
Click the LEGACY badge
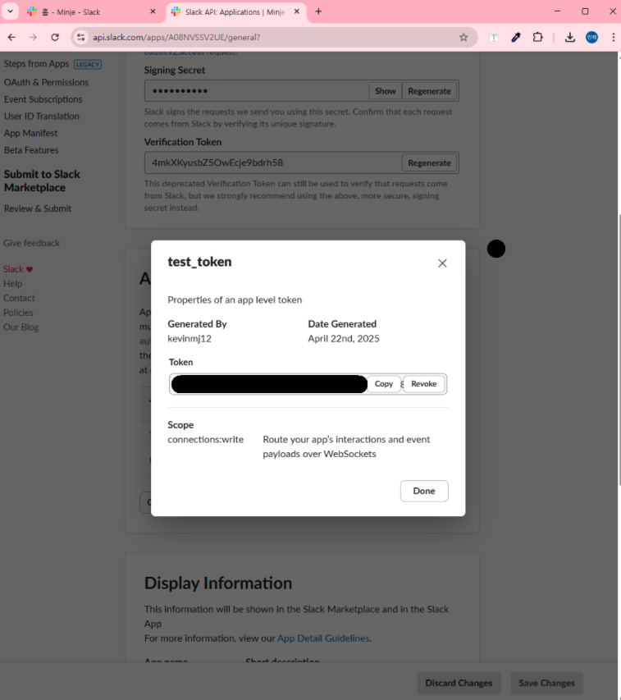pos(88,64)
